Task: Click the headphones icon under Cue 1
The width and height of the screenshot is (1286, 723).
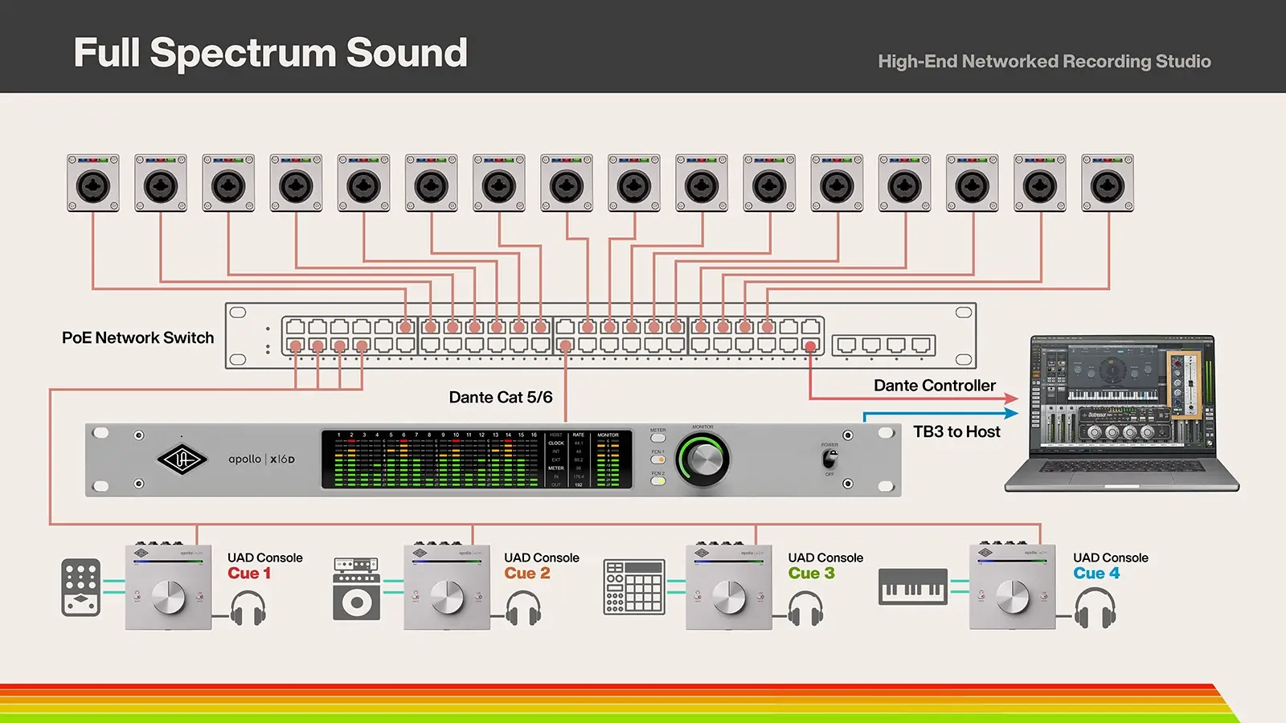Action: (x=248, y=609)
